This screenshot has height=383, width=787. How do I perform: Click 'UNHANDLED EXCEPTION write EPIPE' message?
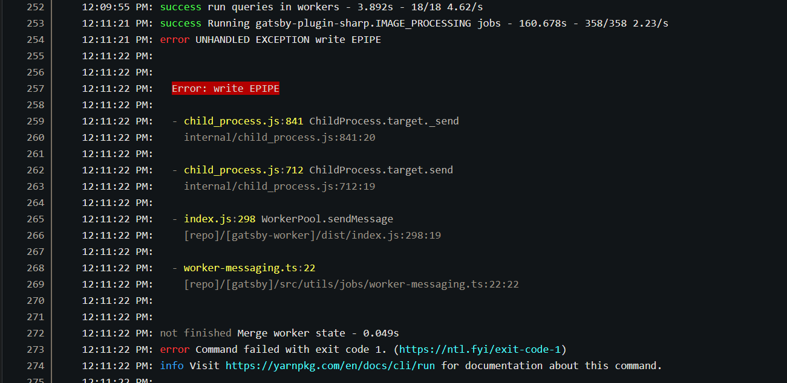[289, 40]
